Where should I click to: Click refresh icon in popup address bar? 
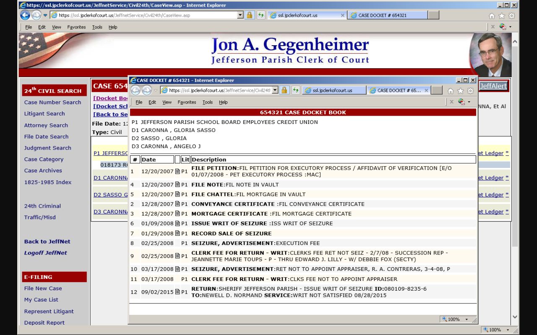point(296,90)
